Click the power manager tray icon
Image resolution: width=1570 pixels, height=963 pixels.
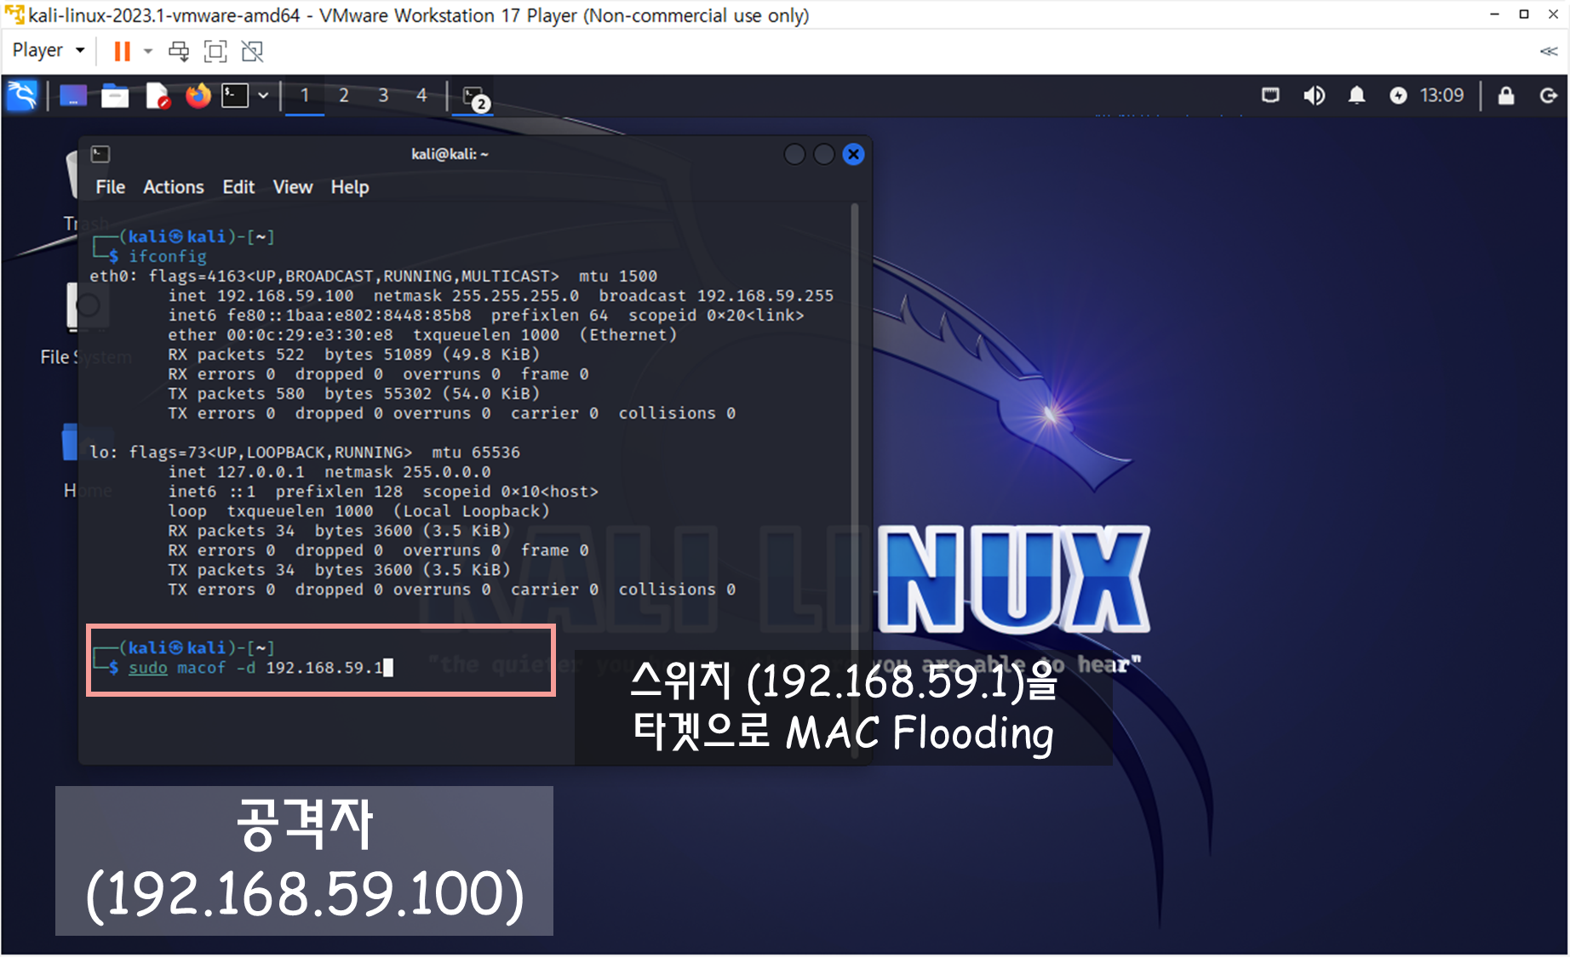coord(1398,95)
